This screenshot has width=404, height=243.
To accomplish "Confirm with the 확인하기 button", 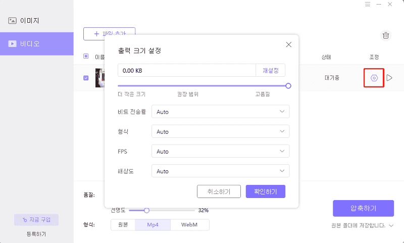I will pos(266,191).
